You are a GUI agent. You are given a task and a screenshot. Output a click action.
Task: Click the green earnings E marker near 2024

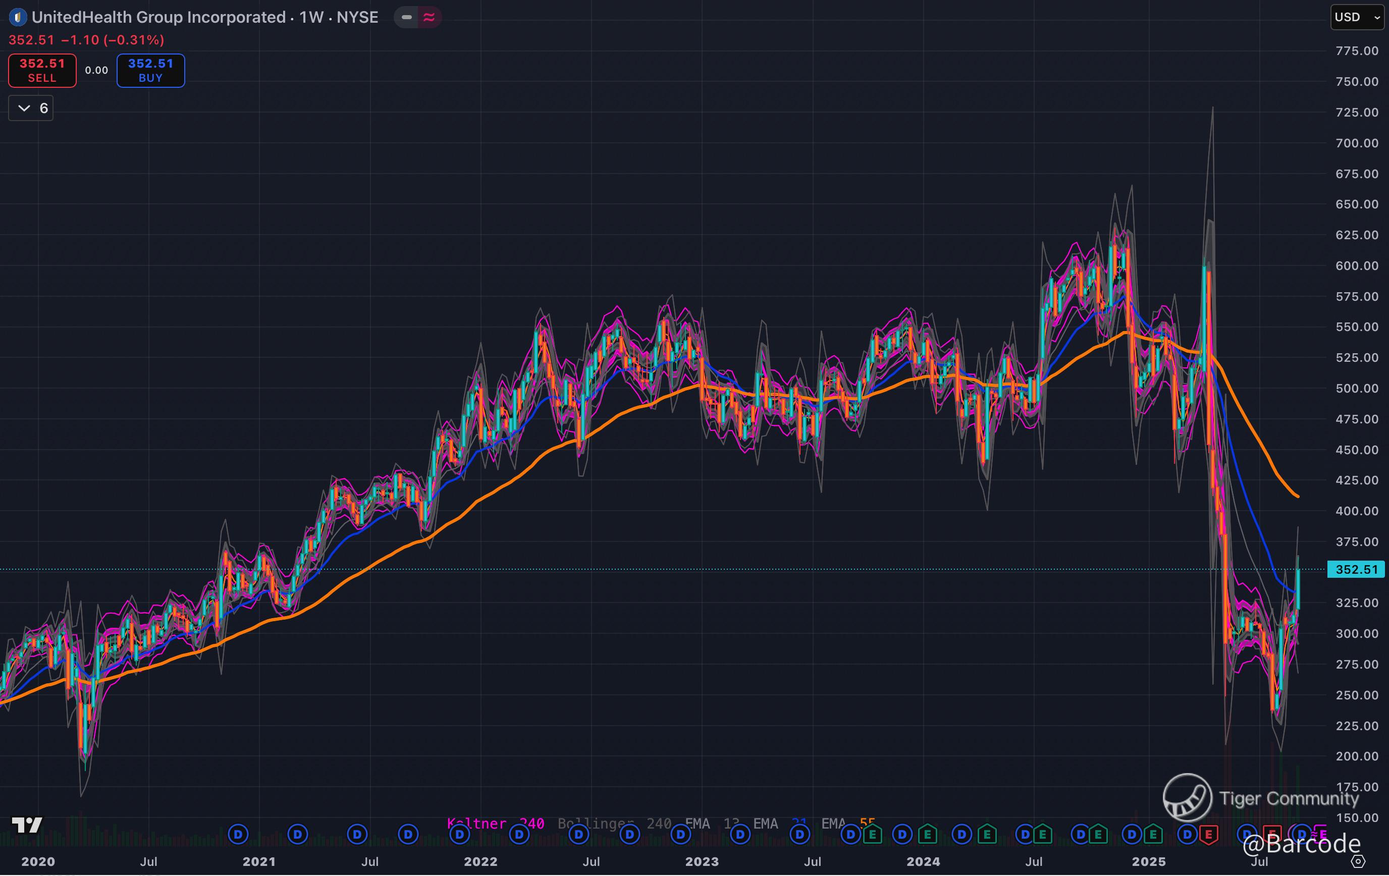tap(927, 834)
